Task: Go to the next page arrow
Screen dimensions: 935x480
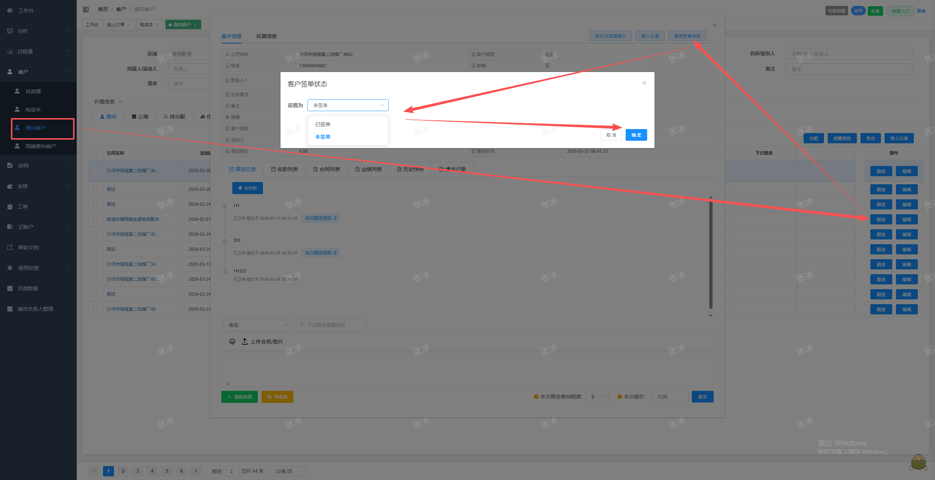Action: 196,471
